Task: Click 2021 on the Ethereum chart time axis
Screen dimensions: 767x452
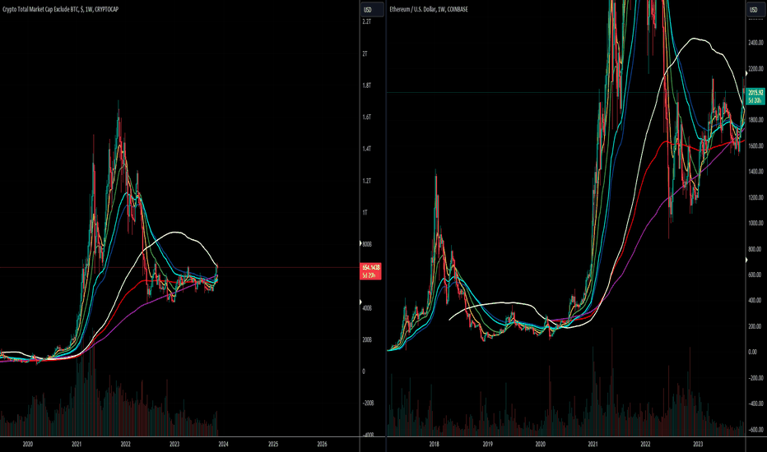Action: [593, 444]
